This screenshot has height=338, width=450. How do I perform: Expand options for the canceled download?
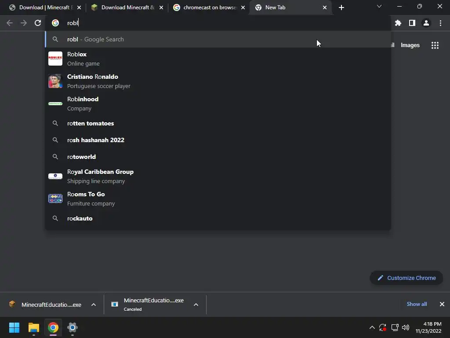click(196, 305)
